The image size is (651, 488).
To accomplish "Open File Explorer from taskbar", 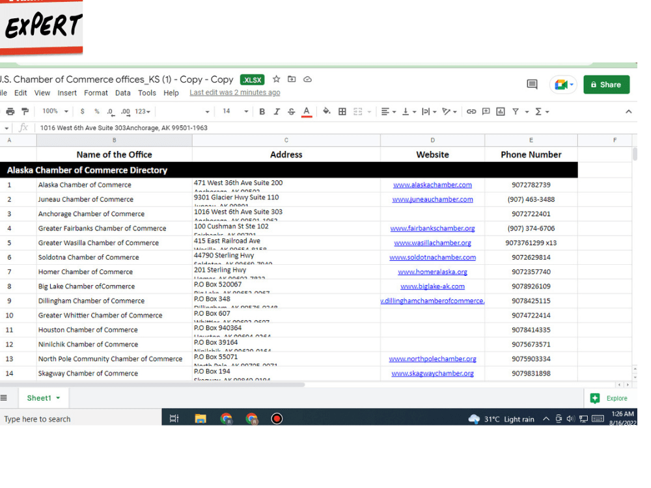I will pos(201,418).
